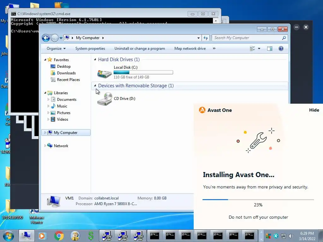Expand the Network node
The image size is (323, 242).
point(45,146)
